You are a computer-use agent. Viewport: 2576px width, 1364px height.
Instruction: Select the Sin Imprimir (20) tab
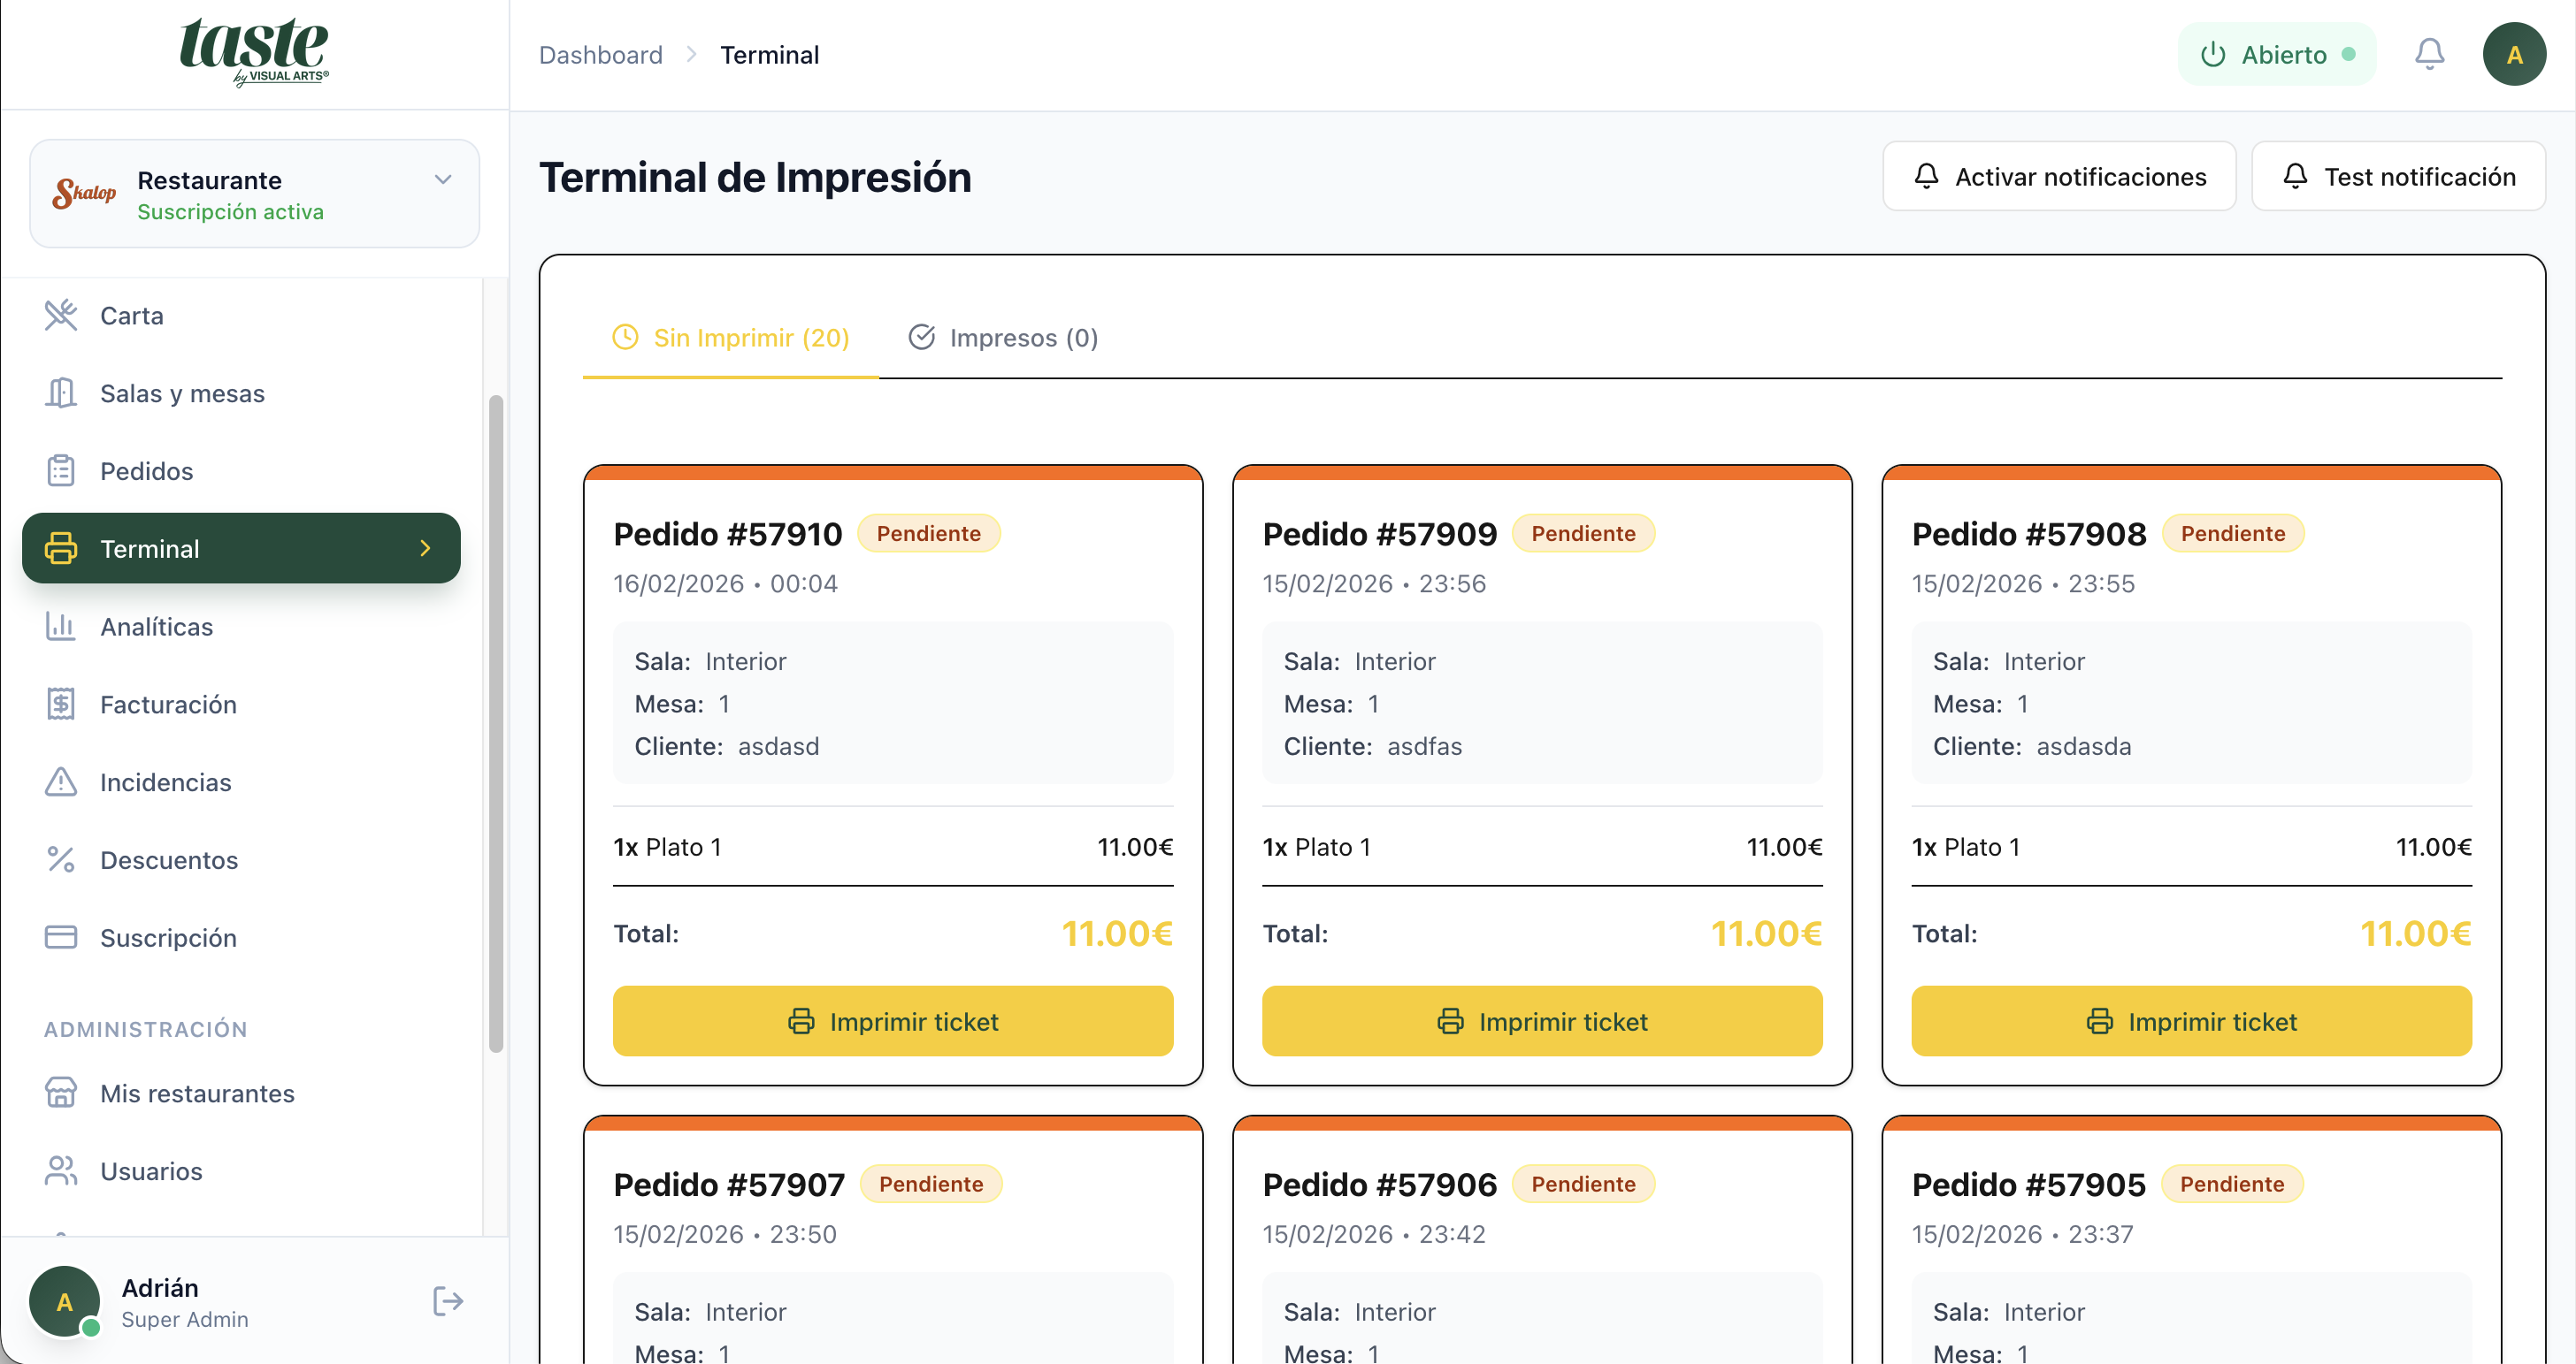731,338
